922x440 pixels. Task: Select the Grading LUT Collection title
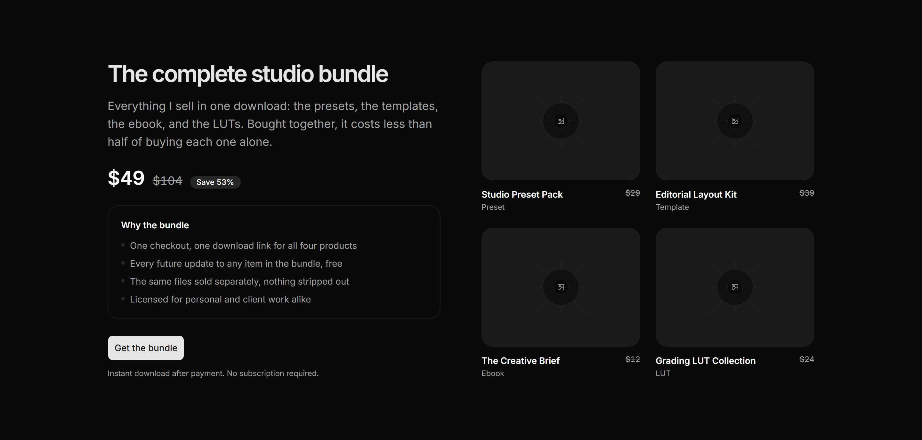706,361
